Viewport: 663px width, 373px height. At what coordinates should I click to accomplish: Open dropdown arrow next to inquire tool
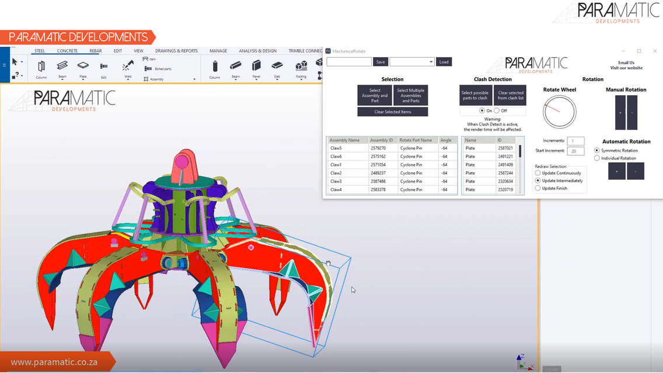pos(22,76)
